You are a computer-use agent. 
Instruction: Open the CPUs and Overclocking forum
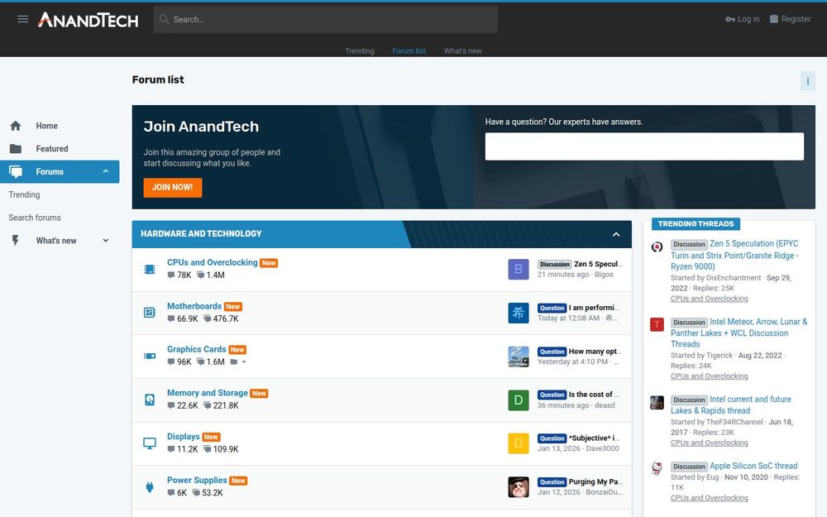(x=213, y=262)
